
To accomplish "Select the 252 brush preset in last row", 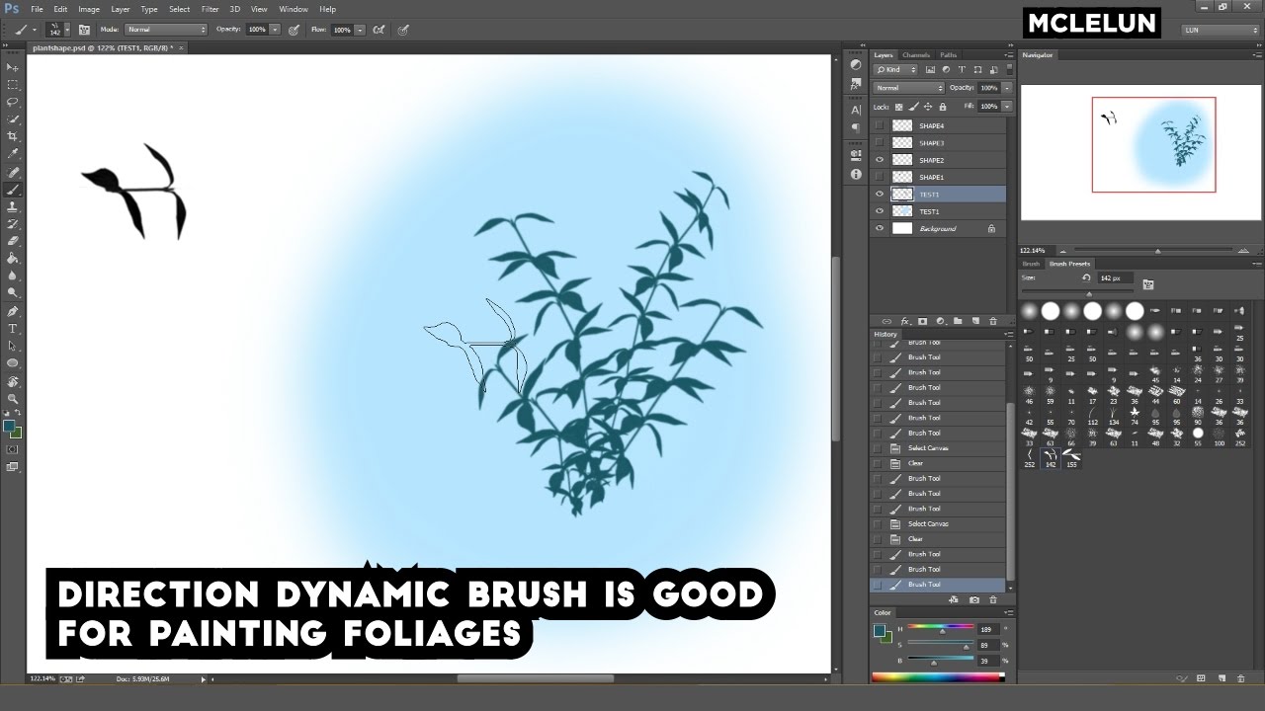I will pyautogui.click(x=1030, y=457).
